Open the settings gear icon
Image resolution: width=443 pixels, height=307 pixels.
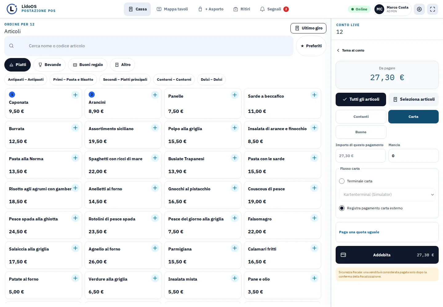(419, 9)
